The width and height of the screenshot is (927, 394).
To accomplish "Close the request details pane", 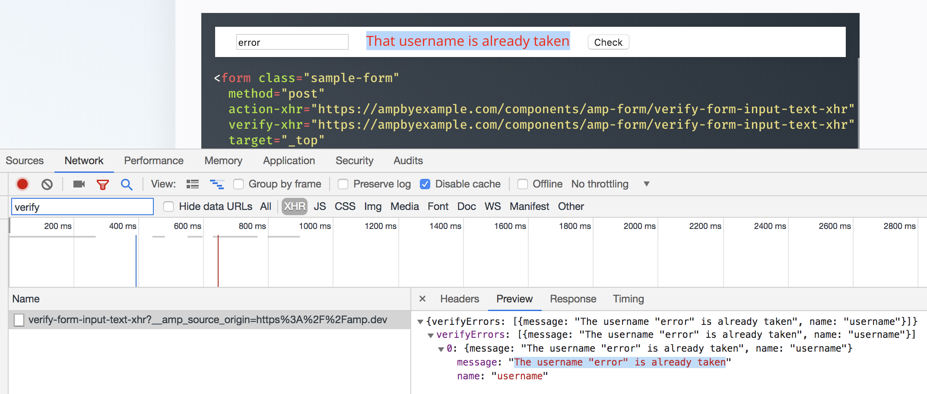I will 422,299.
